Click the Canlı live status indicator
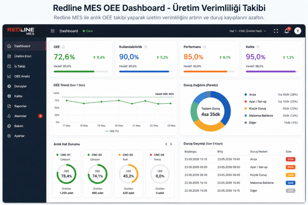 pyautogui.click(x=88, y=31)
